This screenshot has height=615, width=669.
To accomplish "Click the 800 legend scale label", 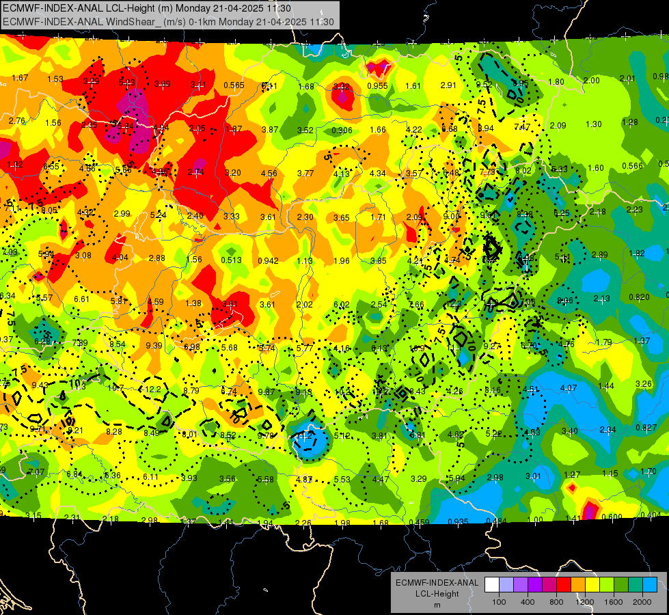I will [556, 602].
